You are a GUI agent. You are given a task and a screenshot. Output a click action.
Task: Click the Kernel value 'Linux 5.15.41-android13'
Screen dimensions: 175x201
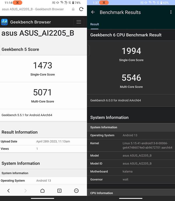(x=147, y=145)
